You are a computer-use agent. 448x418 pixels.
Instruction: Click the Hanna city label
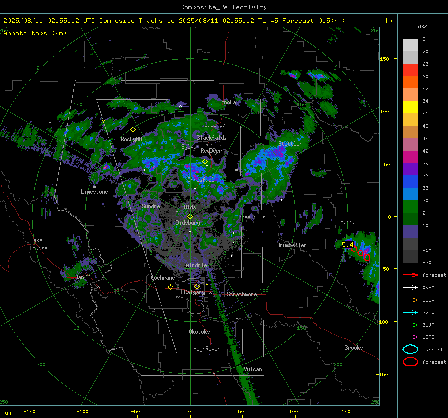tap(348, 222)
